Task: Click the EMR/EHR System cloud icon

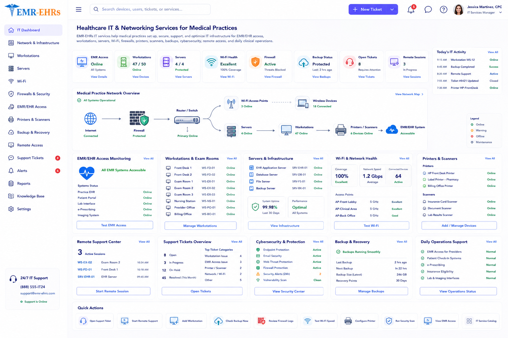Action: pos(392,130)
